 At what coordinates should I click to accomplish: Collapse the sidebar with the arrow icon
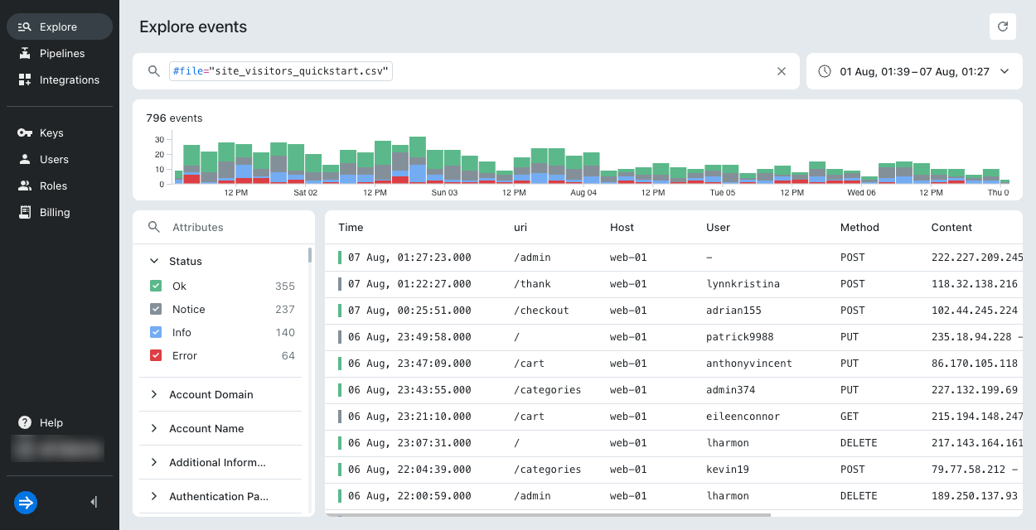click(94, 502)
